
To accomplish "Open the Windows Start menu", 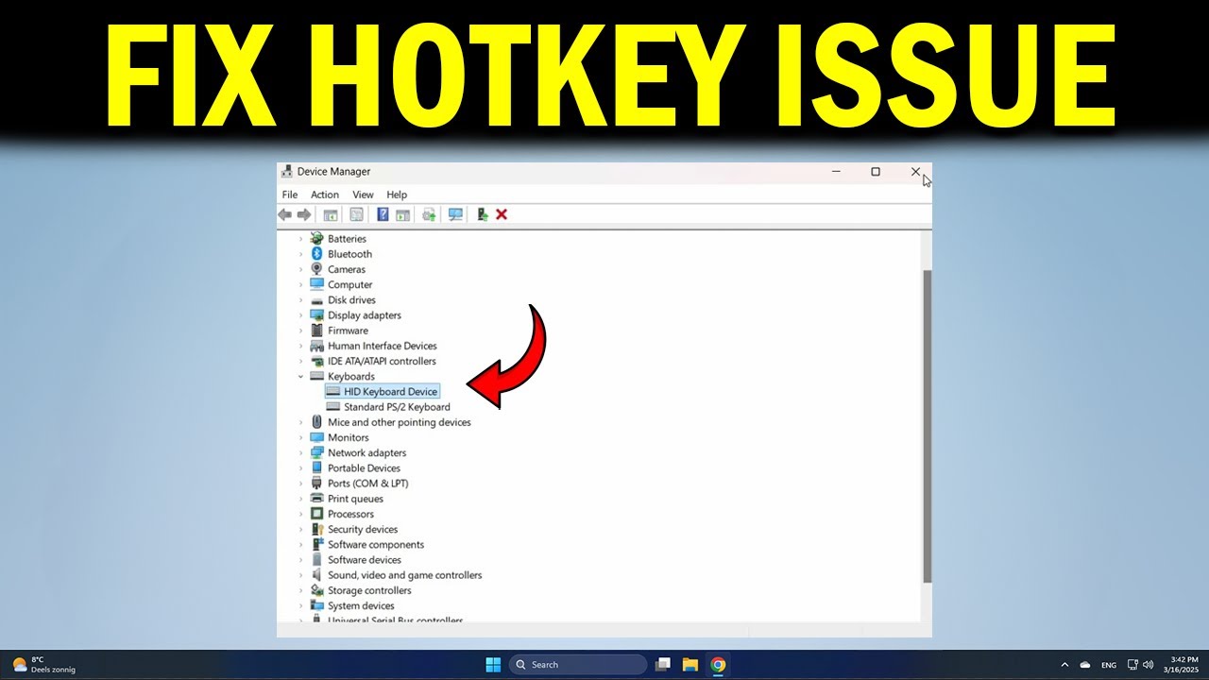I will coord(493,665).
